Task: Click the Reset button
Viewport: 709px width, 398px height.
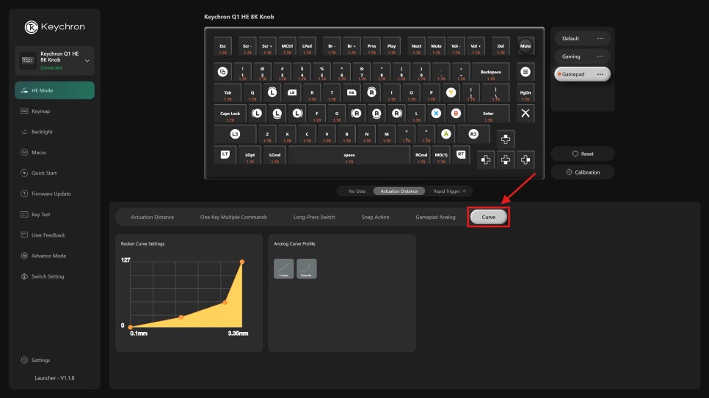Action: tap(583, 154)
